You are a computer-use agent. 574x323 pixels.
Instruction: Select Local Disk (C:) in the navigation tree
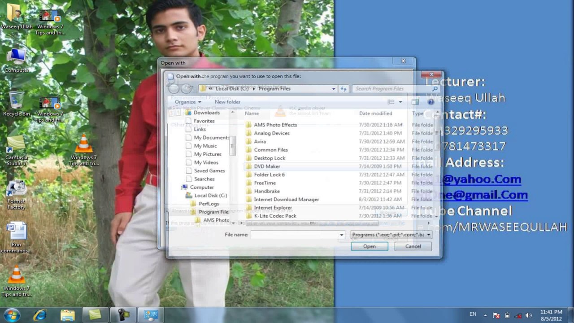click(211, 196)
